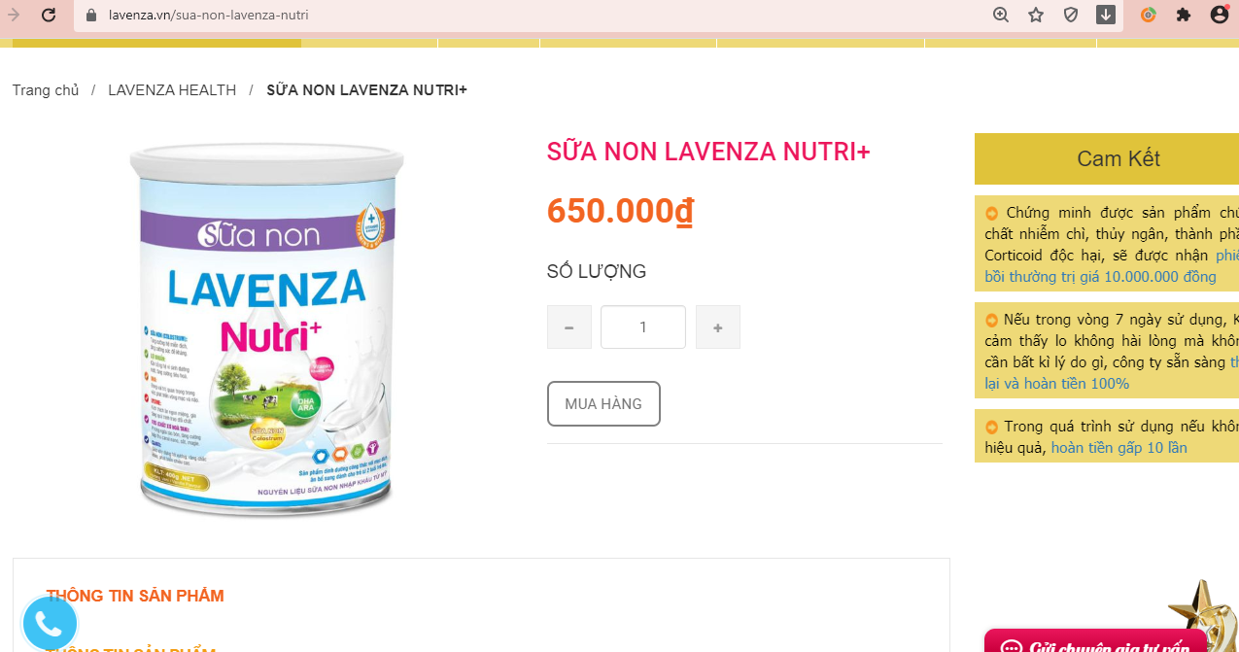Image resolution: width=1239 pixels, height=652 pixels.
Task: Click the browser forward arrow
Action: (14, 15)
